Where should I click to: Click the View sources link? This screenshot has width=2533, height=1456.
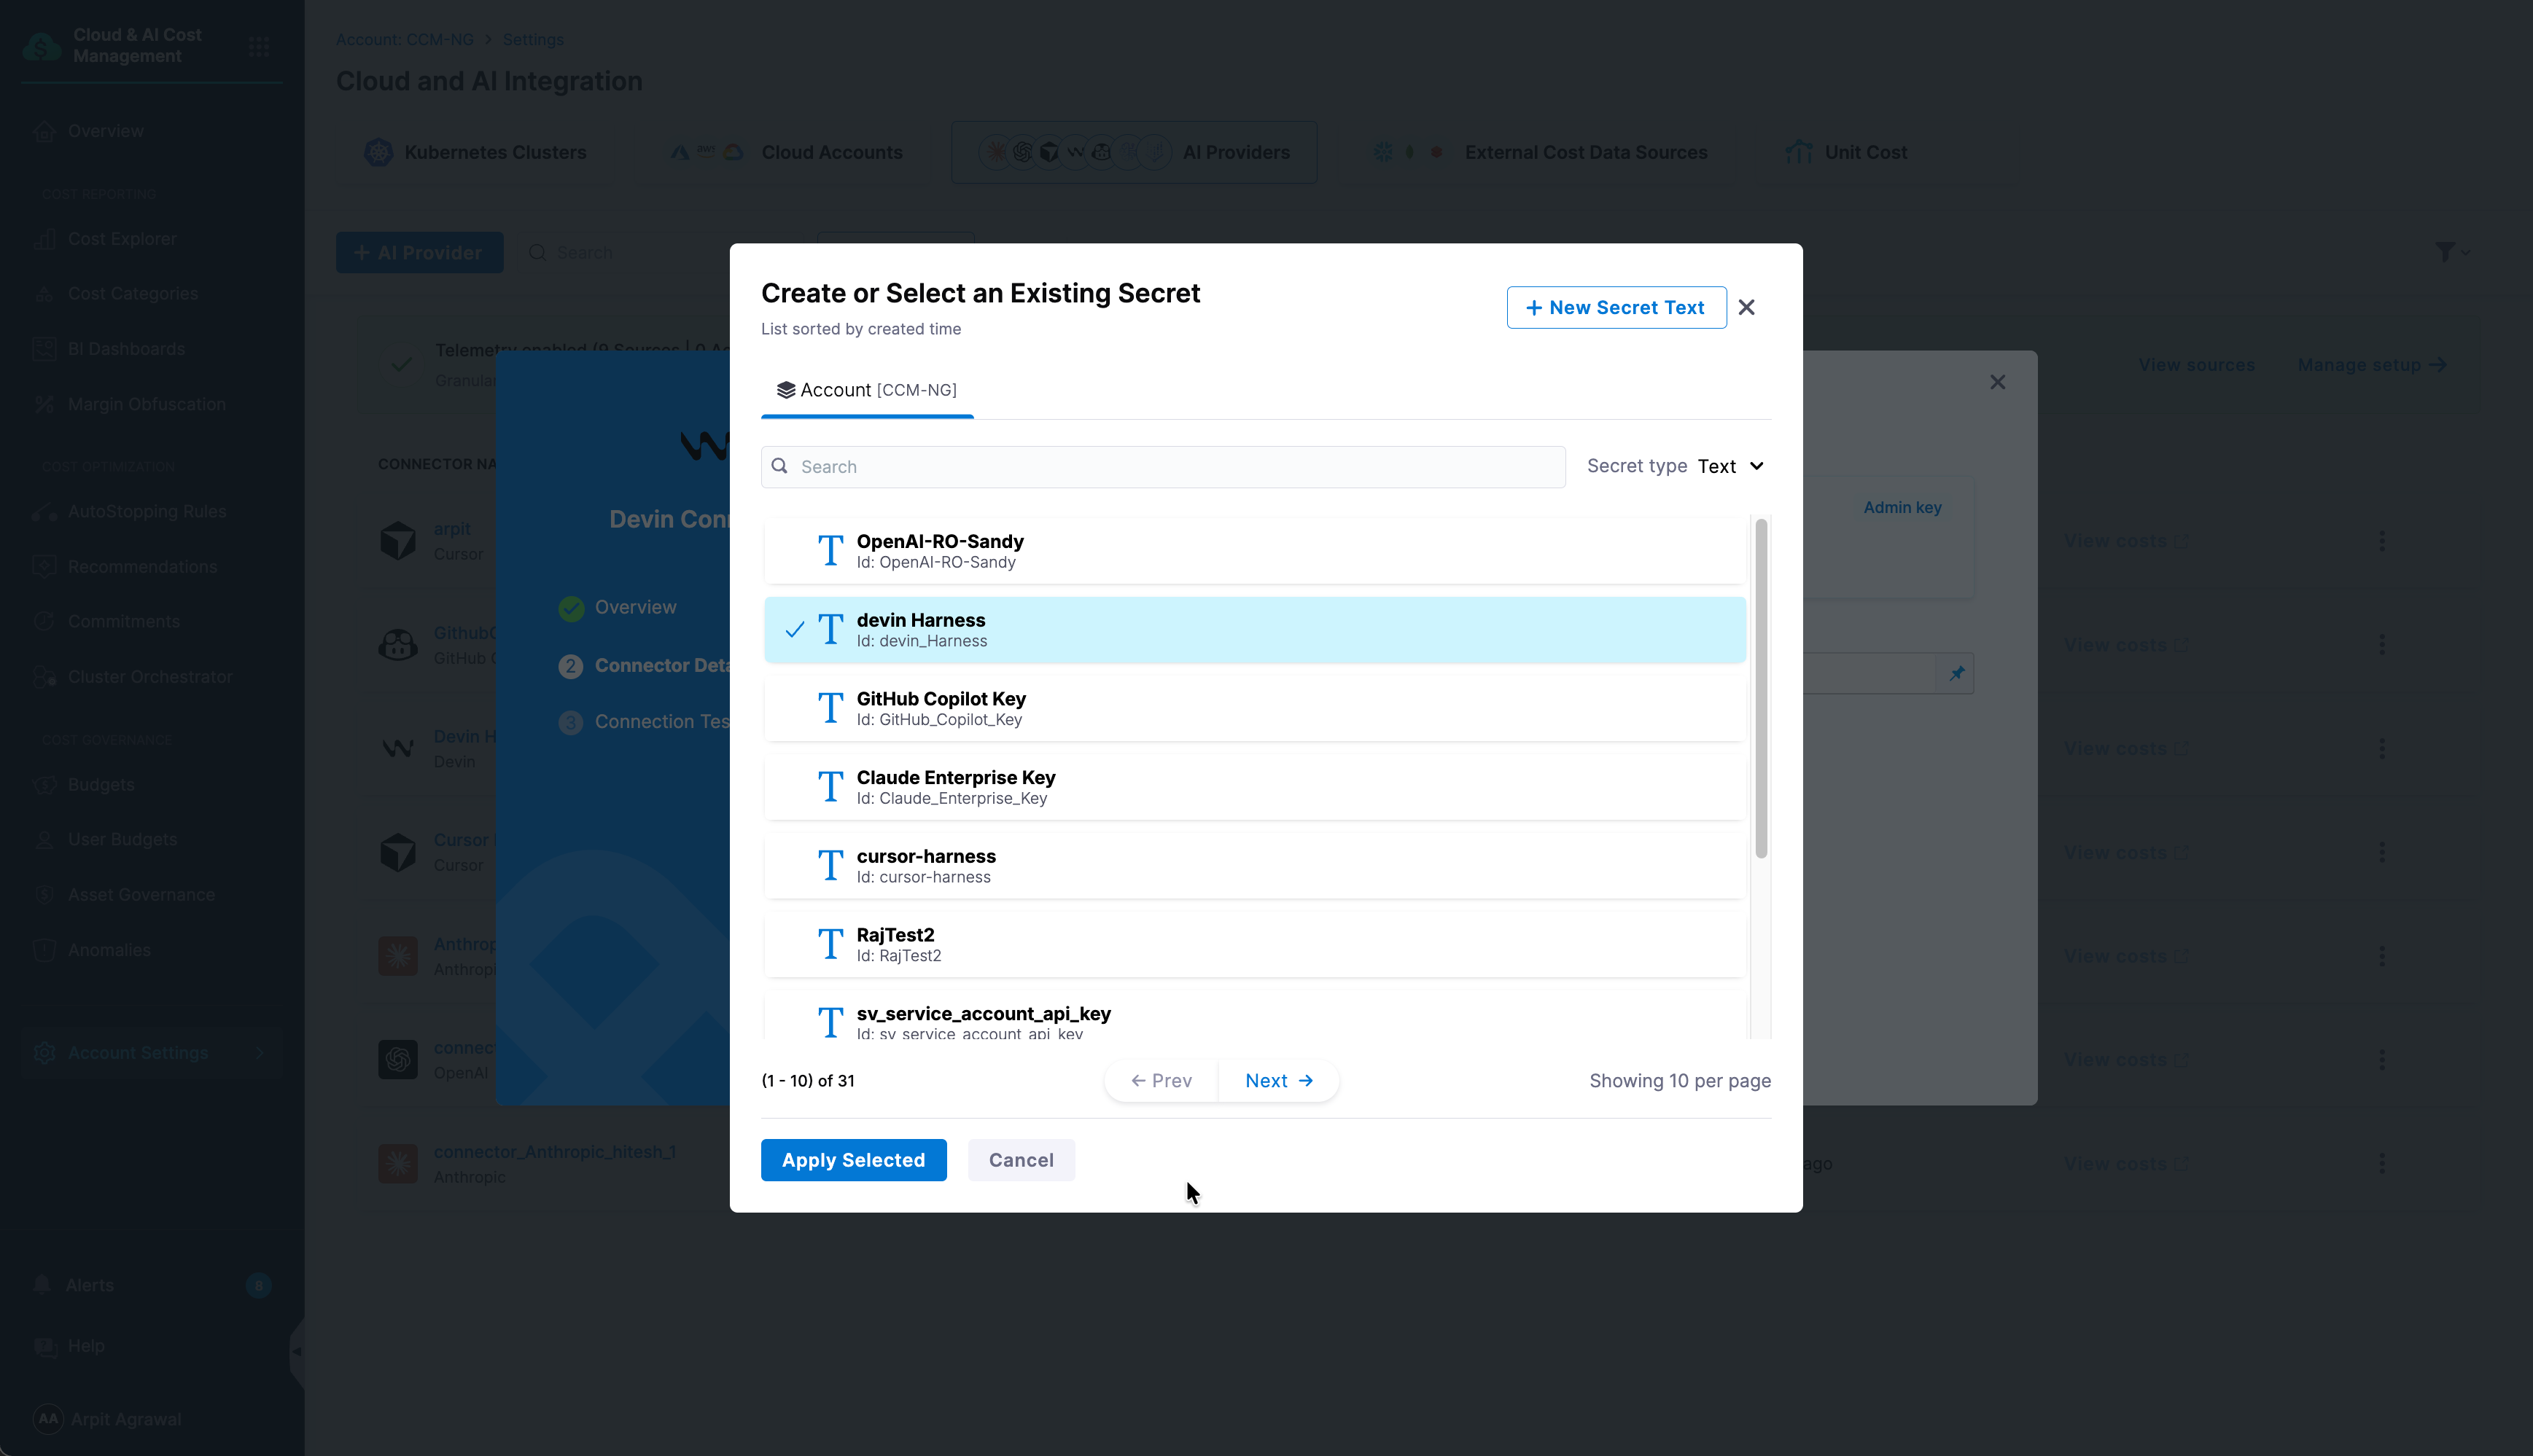click(x=2197, y=365)
